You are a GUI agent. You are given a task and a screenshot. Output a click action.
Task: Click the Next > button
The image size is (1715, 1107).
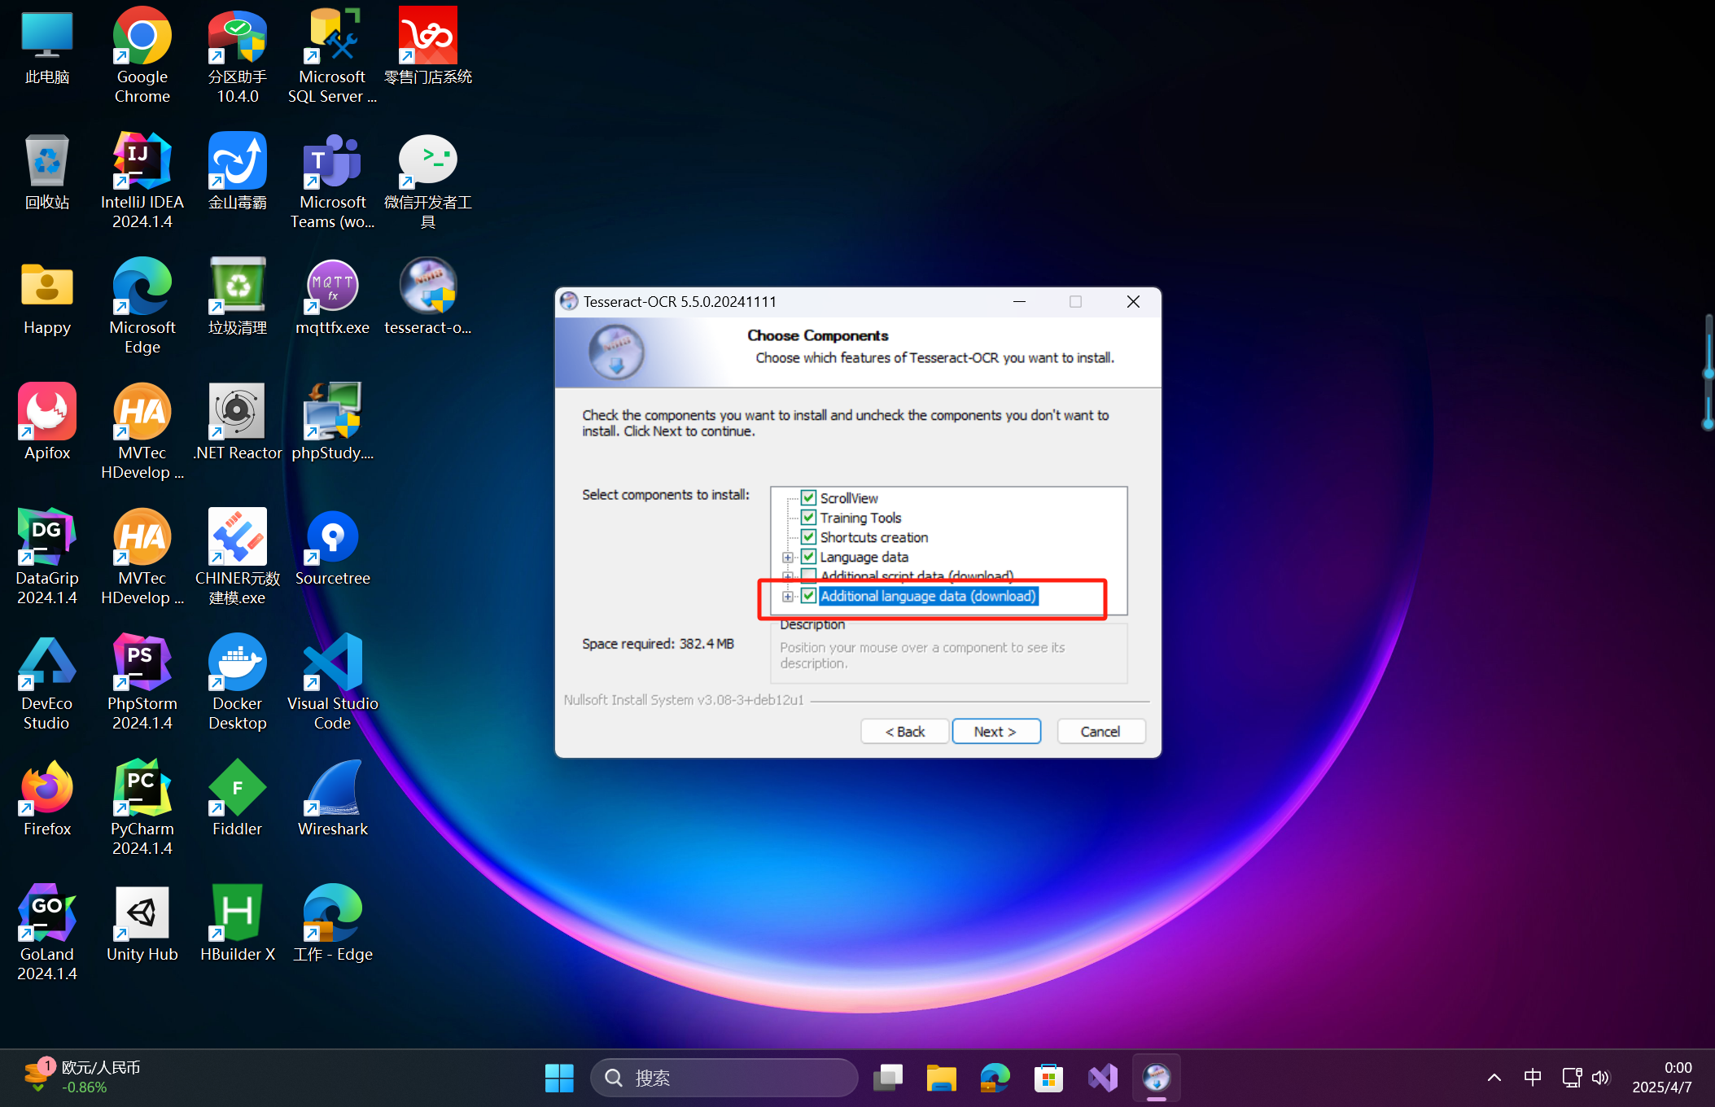[995, 731]
